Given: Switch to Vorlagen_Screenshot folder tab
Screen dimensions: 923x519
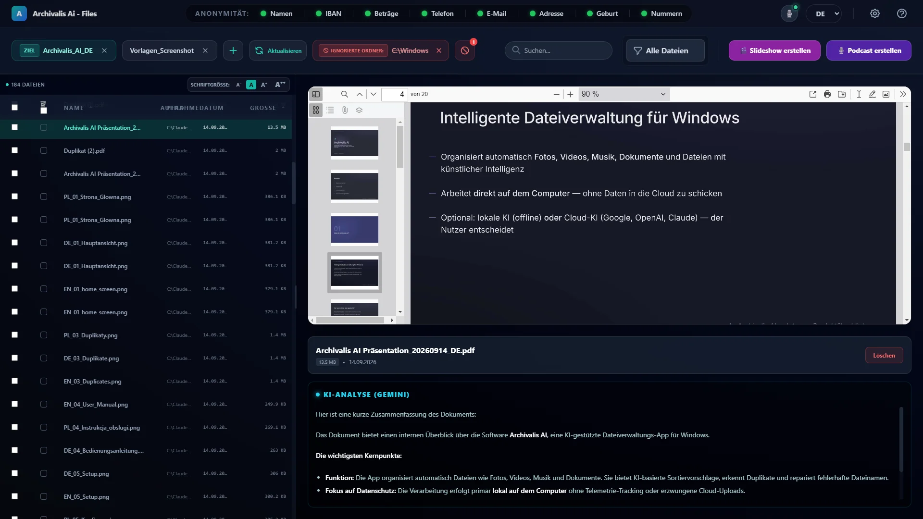Looking at the screenshot, I should point(162,50).
